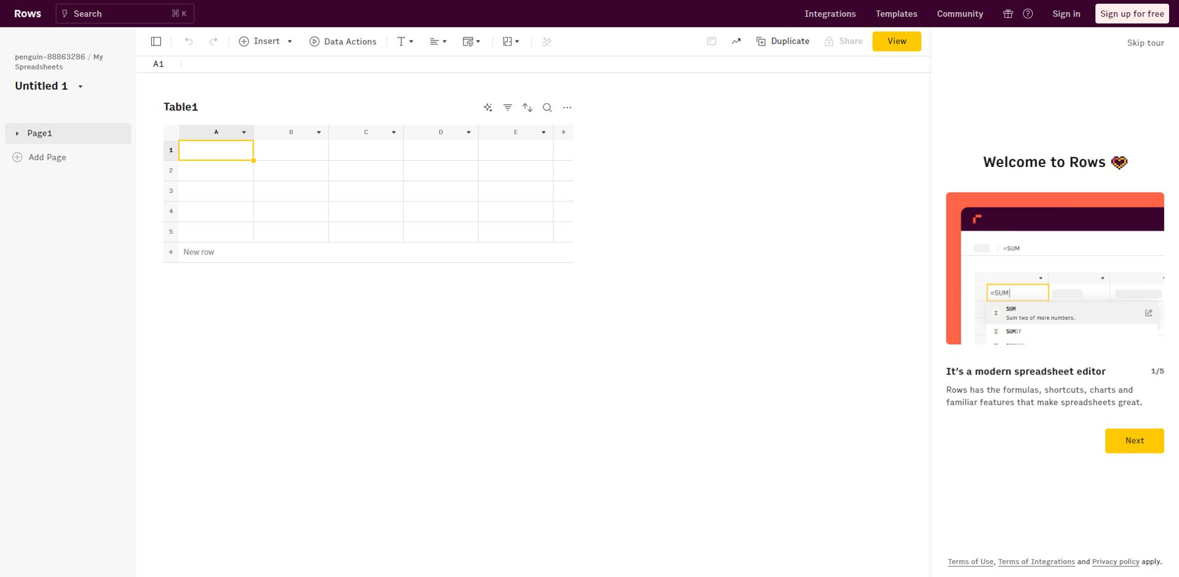Click the table search magnifier icon

point(547,107)
